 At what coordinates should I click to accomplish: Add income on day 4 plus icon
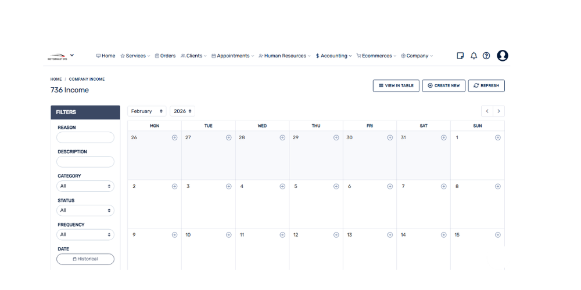tap(282, 186)
